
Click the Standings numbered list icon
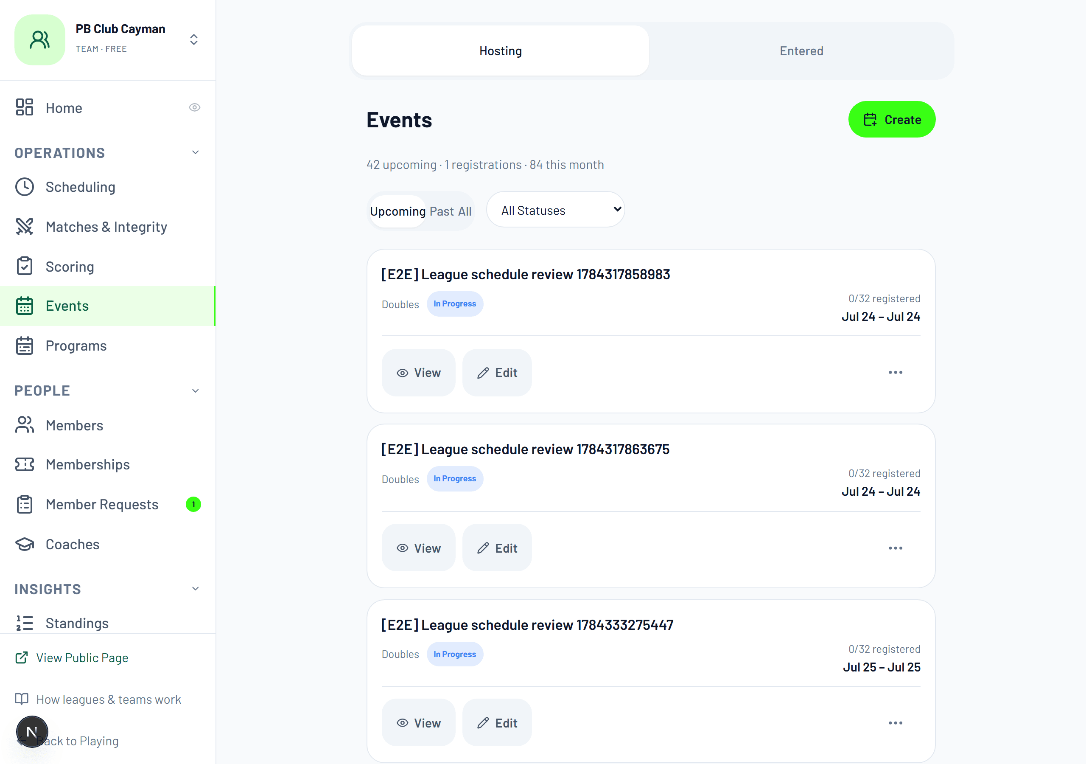point(25,623)
